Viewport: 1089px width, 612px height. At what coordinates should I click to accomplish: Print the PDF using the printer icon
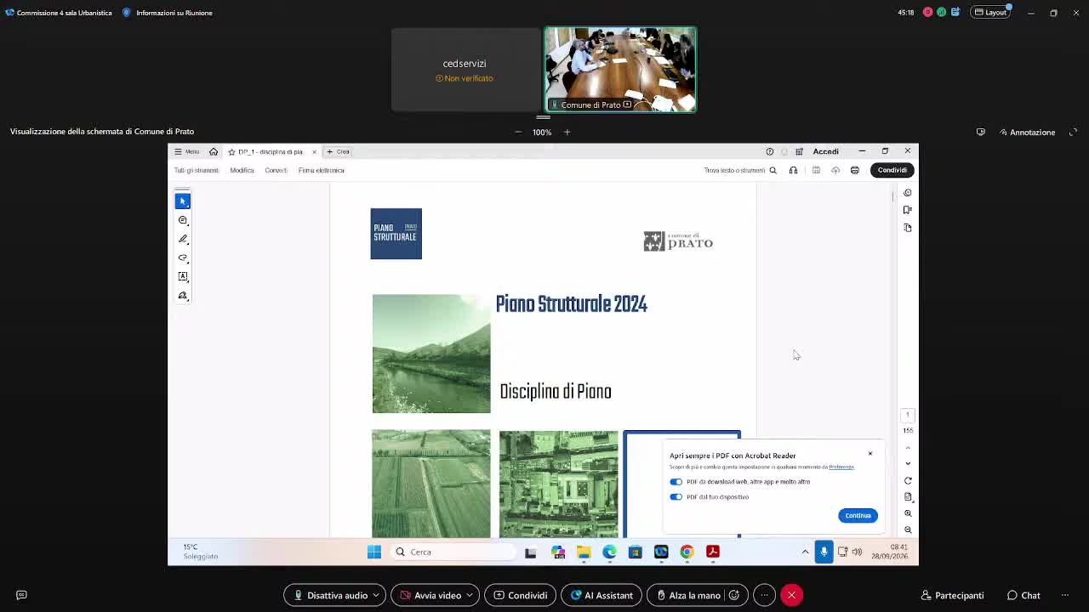855,170
